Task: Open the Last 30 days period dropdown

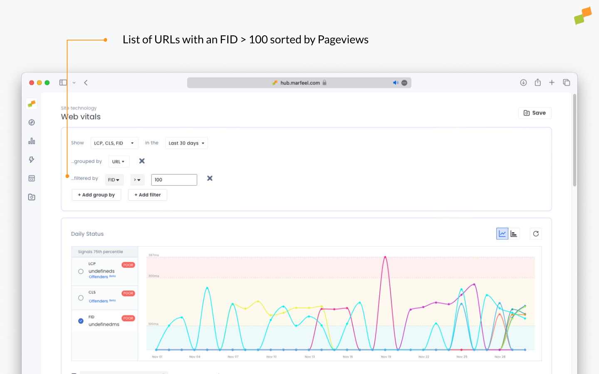Action: 186,143
